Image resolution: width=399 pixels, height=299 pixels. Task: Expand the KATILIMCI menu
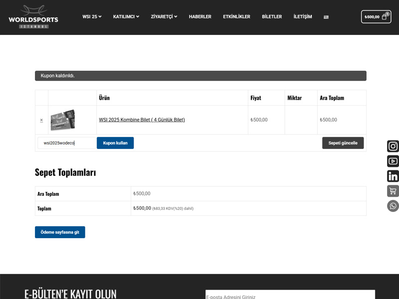coord(126,16)
